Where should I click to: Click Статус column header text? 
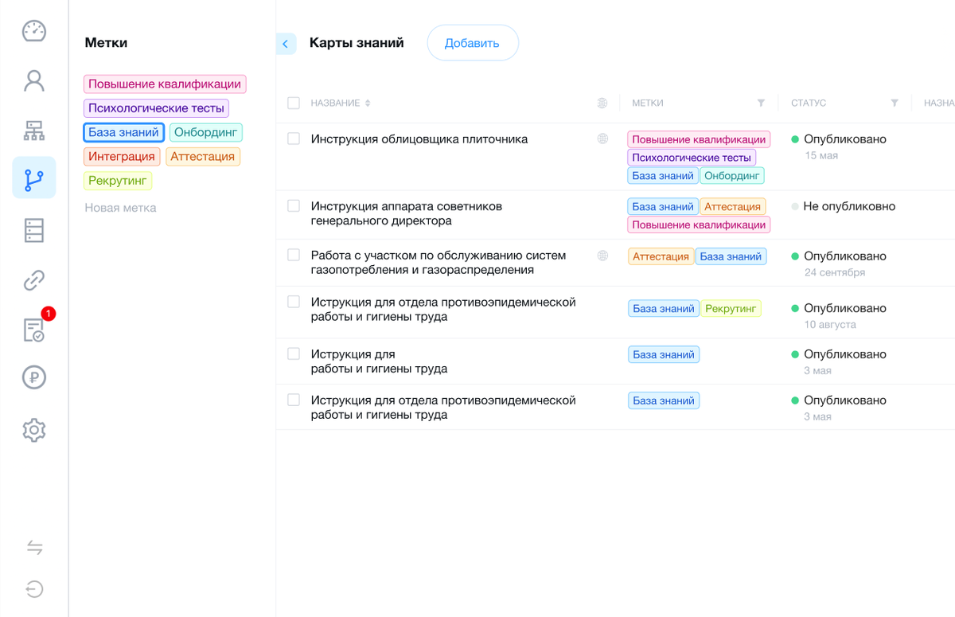click(809, 103)
